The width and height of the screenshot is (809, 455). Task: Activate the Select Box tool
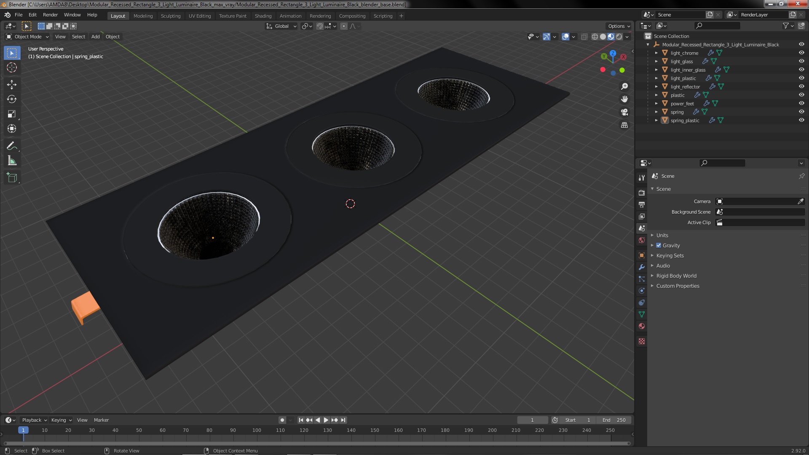tap(12, 53)
